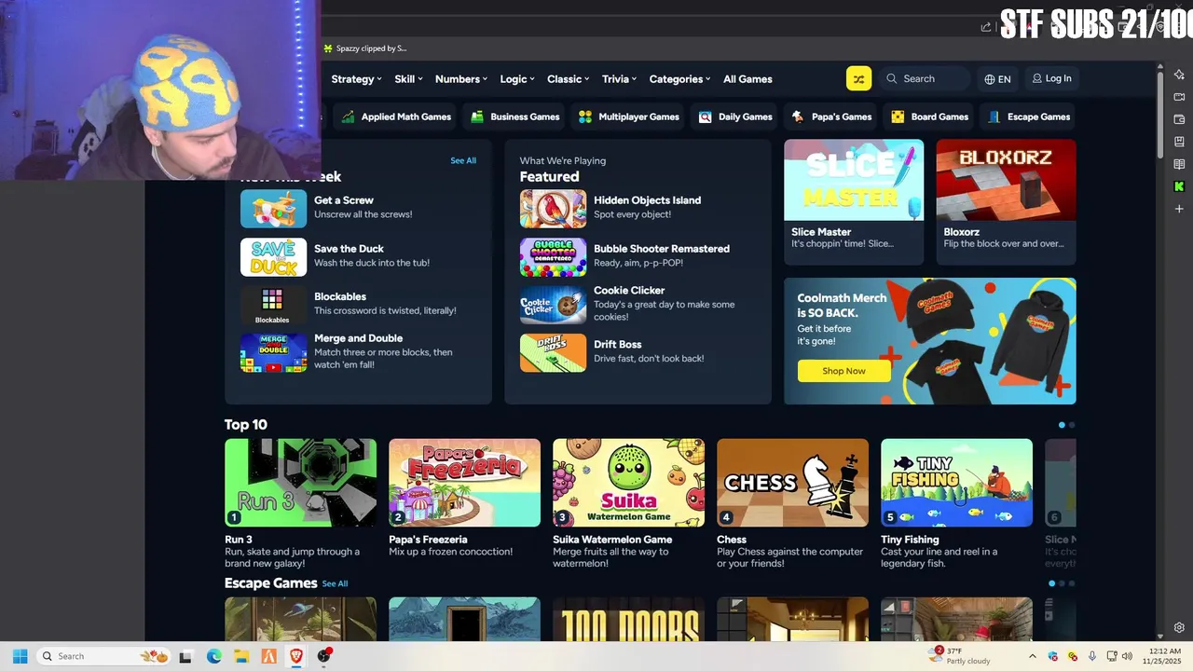
Task: Click the Merge and Double game icon
Action: point(273,353)
